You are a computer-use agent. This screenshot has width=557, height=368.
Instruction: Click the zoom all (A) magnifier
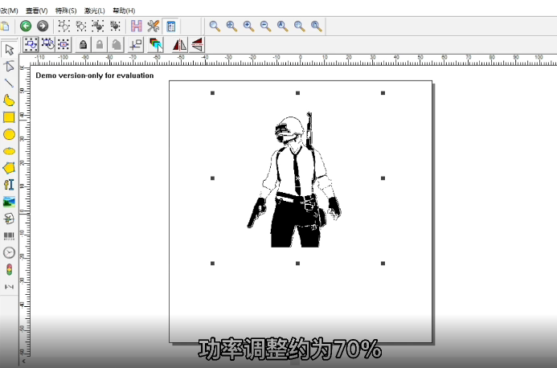[x=282, y=26]
